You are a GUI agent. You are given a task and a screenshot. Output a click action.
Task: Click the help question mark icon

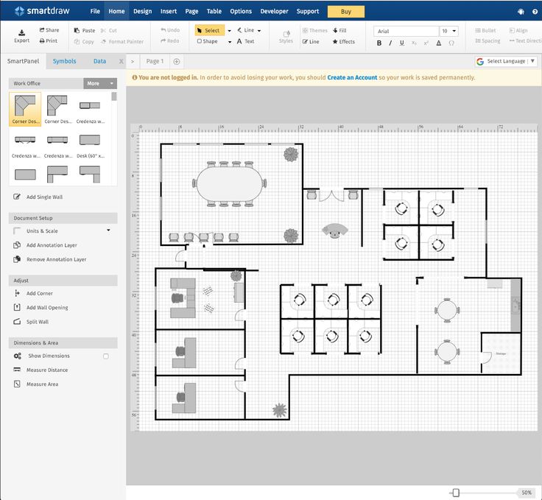(x=535, y=11)
